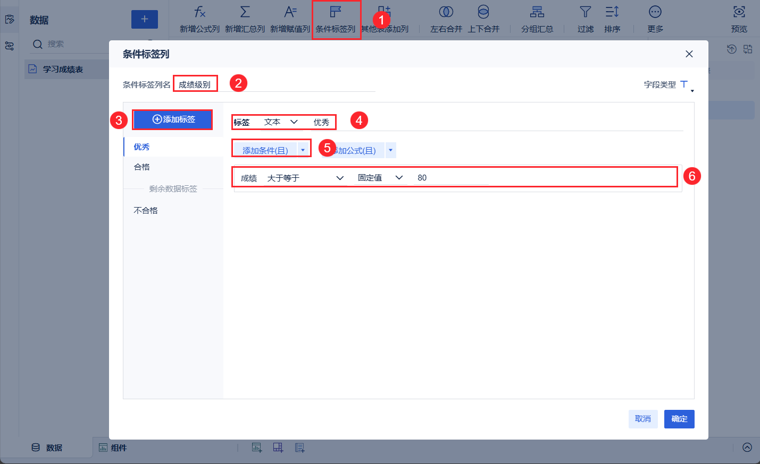Click the add-chart icon in bottom bar
The width and height of the screenshot is (760, 464).
point(257,448)
